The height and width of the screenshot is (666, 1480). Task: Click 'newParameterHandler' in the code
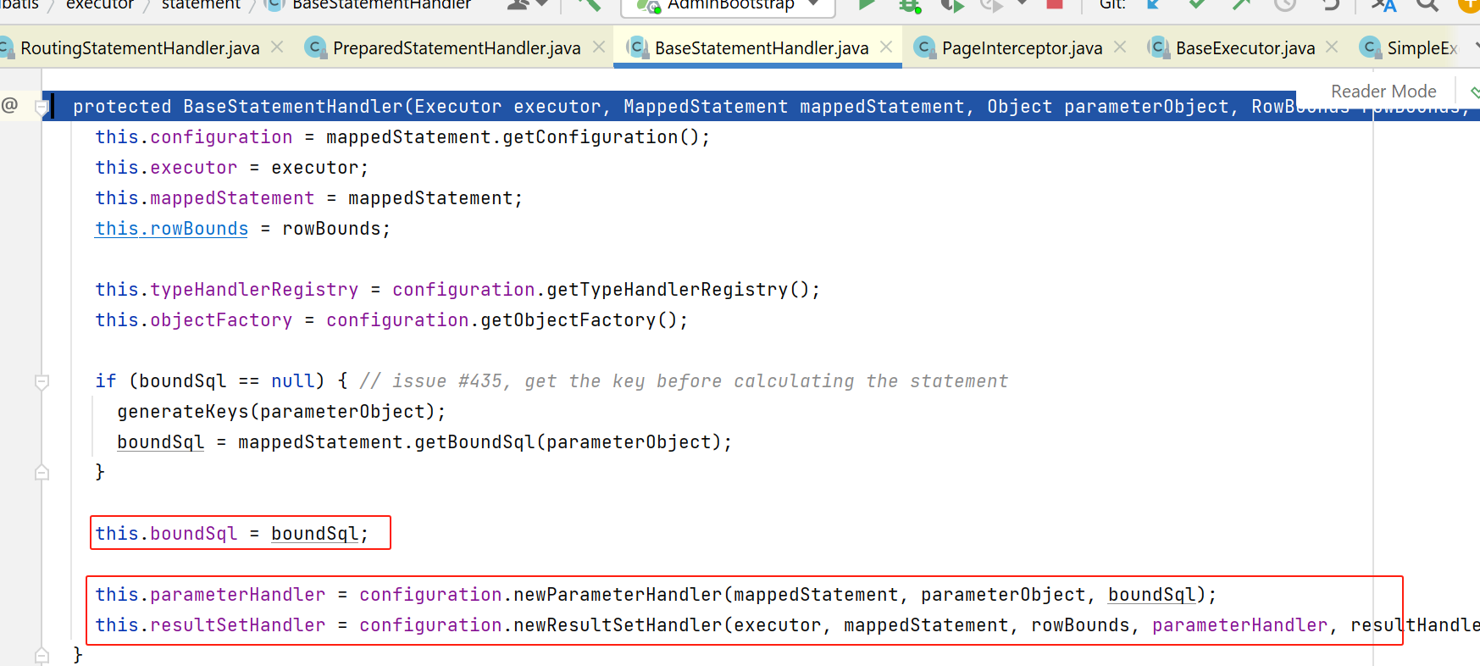coord(618,595)
